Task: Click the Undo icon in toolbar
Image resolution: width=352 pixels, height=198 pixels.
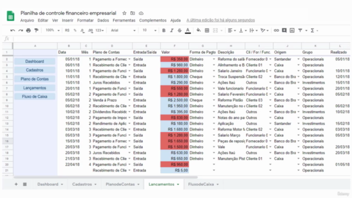Action: [x=13, y=30]
